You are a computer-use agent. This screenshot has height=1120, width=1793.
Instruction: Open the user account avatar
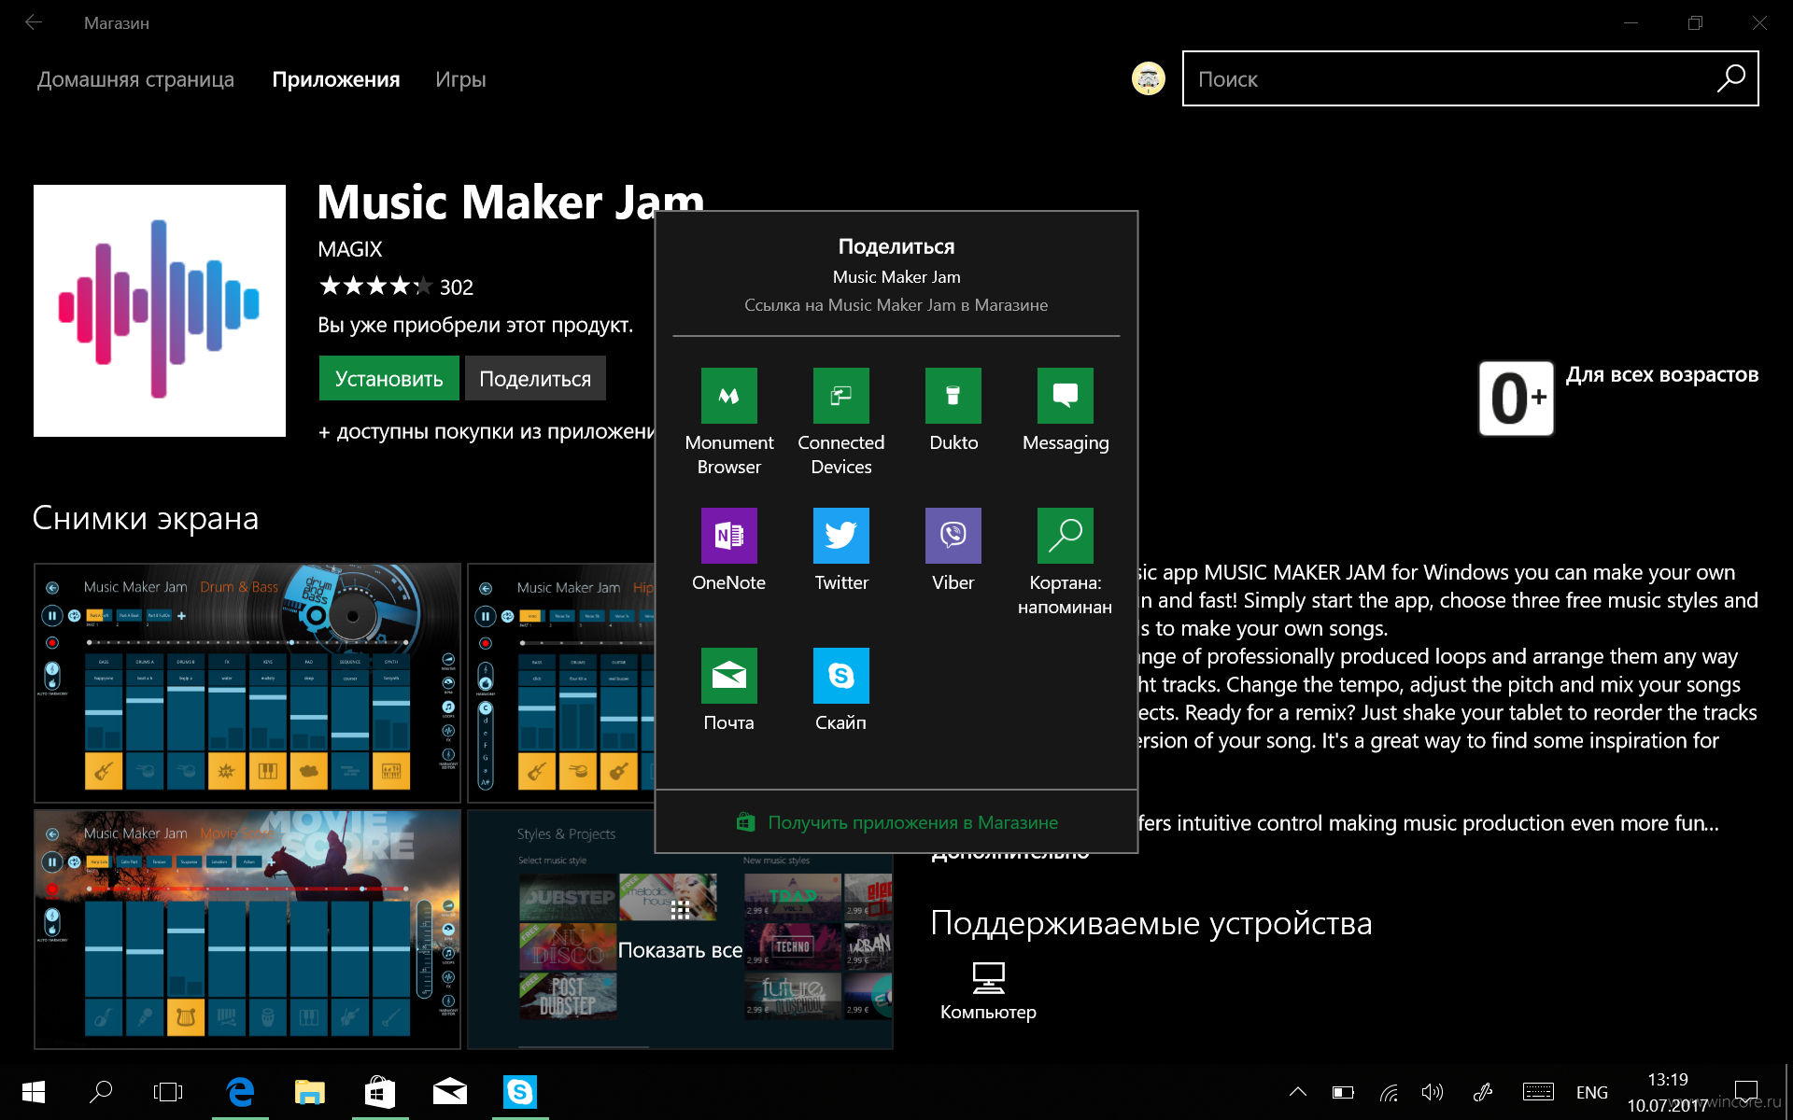click(1148, 78)
